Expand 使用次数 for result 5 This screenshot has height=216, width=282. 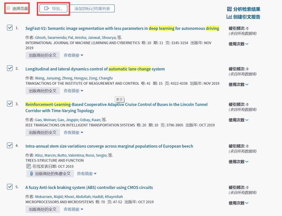click(239, 203)
